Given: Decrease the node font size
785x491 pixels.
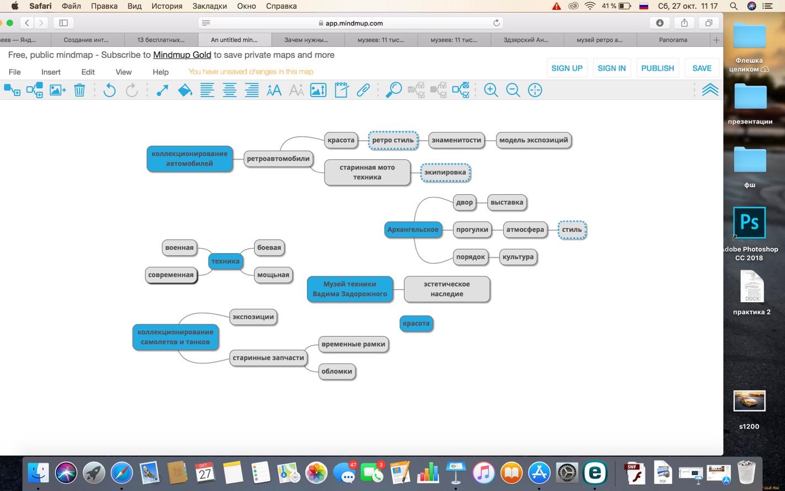Looking at the screenshot, I should (x=296, y=90).
